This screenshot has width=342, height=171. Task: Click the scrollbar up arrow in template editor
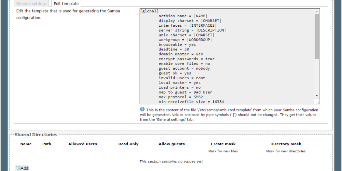click(317, 11)
